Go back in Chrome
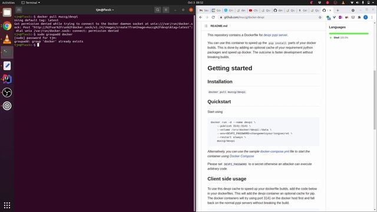The width and height of the screenshot is (377, 212). click(201, 17)
